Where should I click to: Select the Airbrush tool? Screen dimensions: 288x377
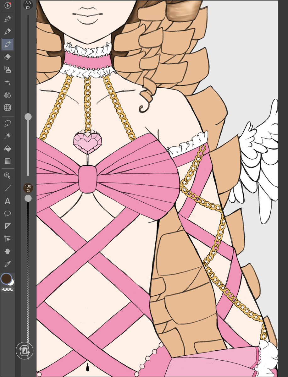point(8,70)
